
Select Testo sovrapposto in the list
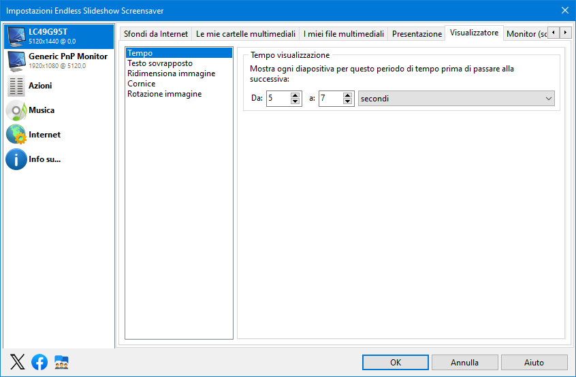pyautogui.click(x=179, y=63)
